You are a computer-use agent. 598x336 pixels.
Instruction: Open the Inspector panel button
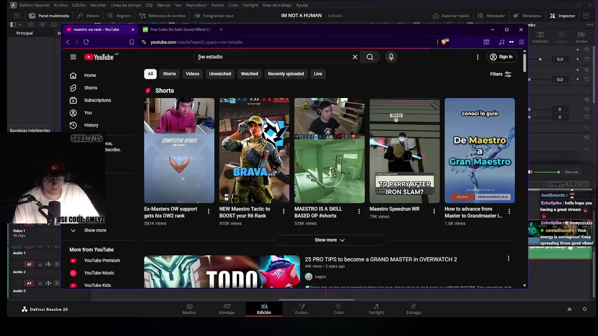pos(562,15)
